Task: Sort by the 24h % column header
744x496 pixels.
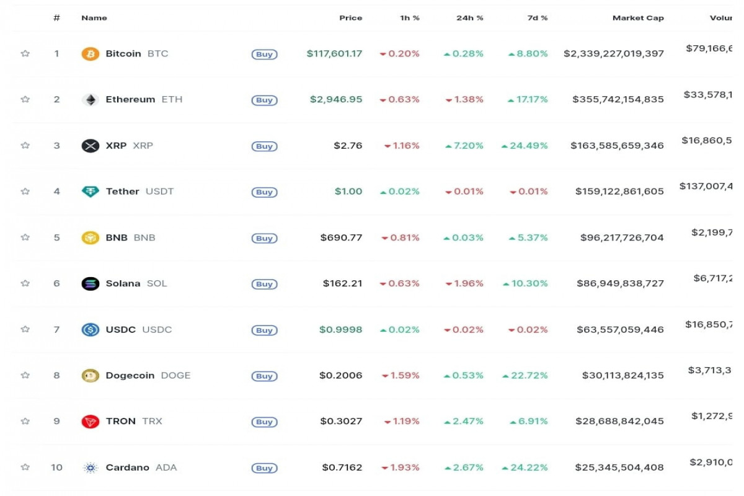Action: (x=469, y=18)
